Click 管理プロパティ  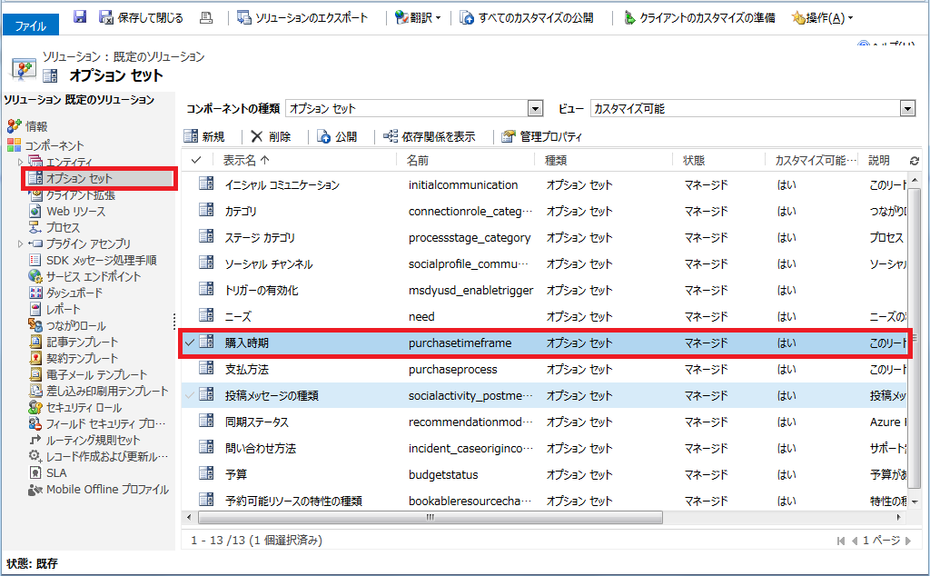pyautogui.click(x=542, y=136)
